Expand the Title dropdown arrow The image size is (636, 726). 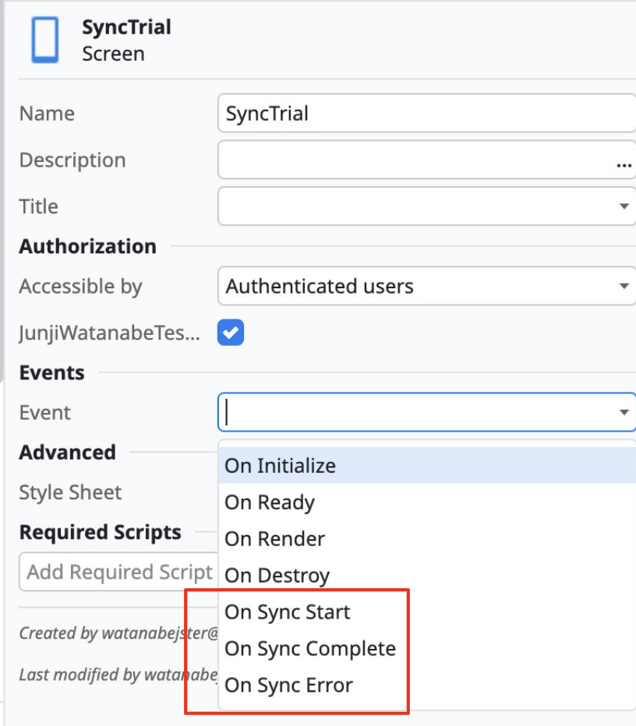pyautogui.click(x=624, y=206)
